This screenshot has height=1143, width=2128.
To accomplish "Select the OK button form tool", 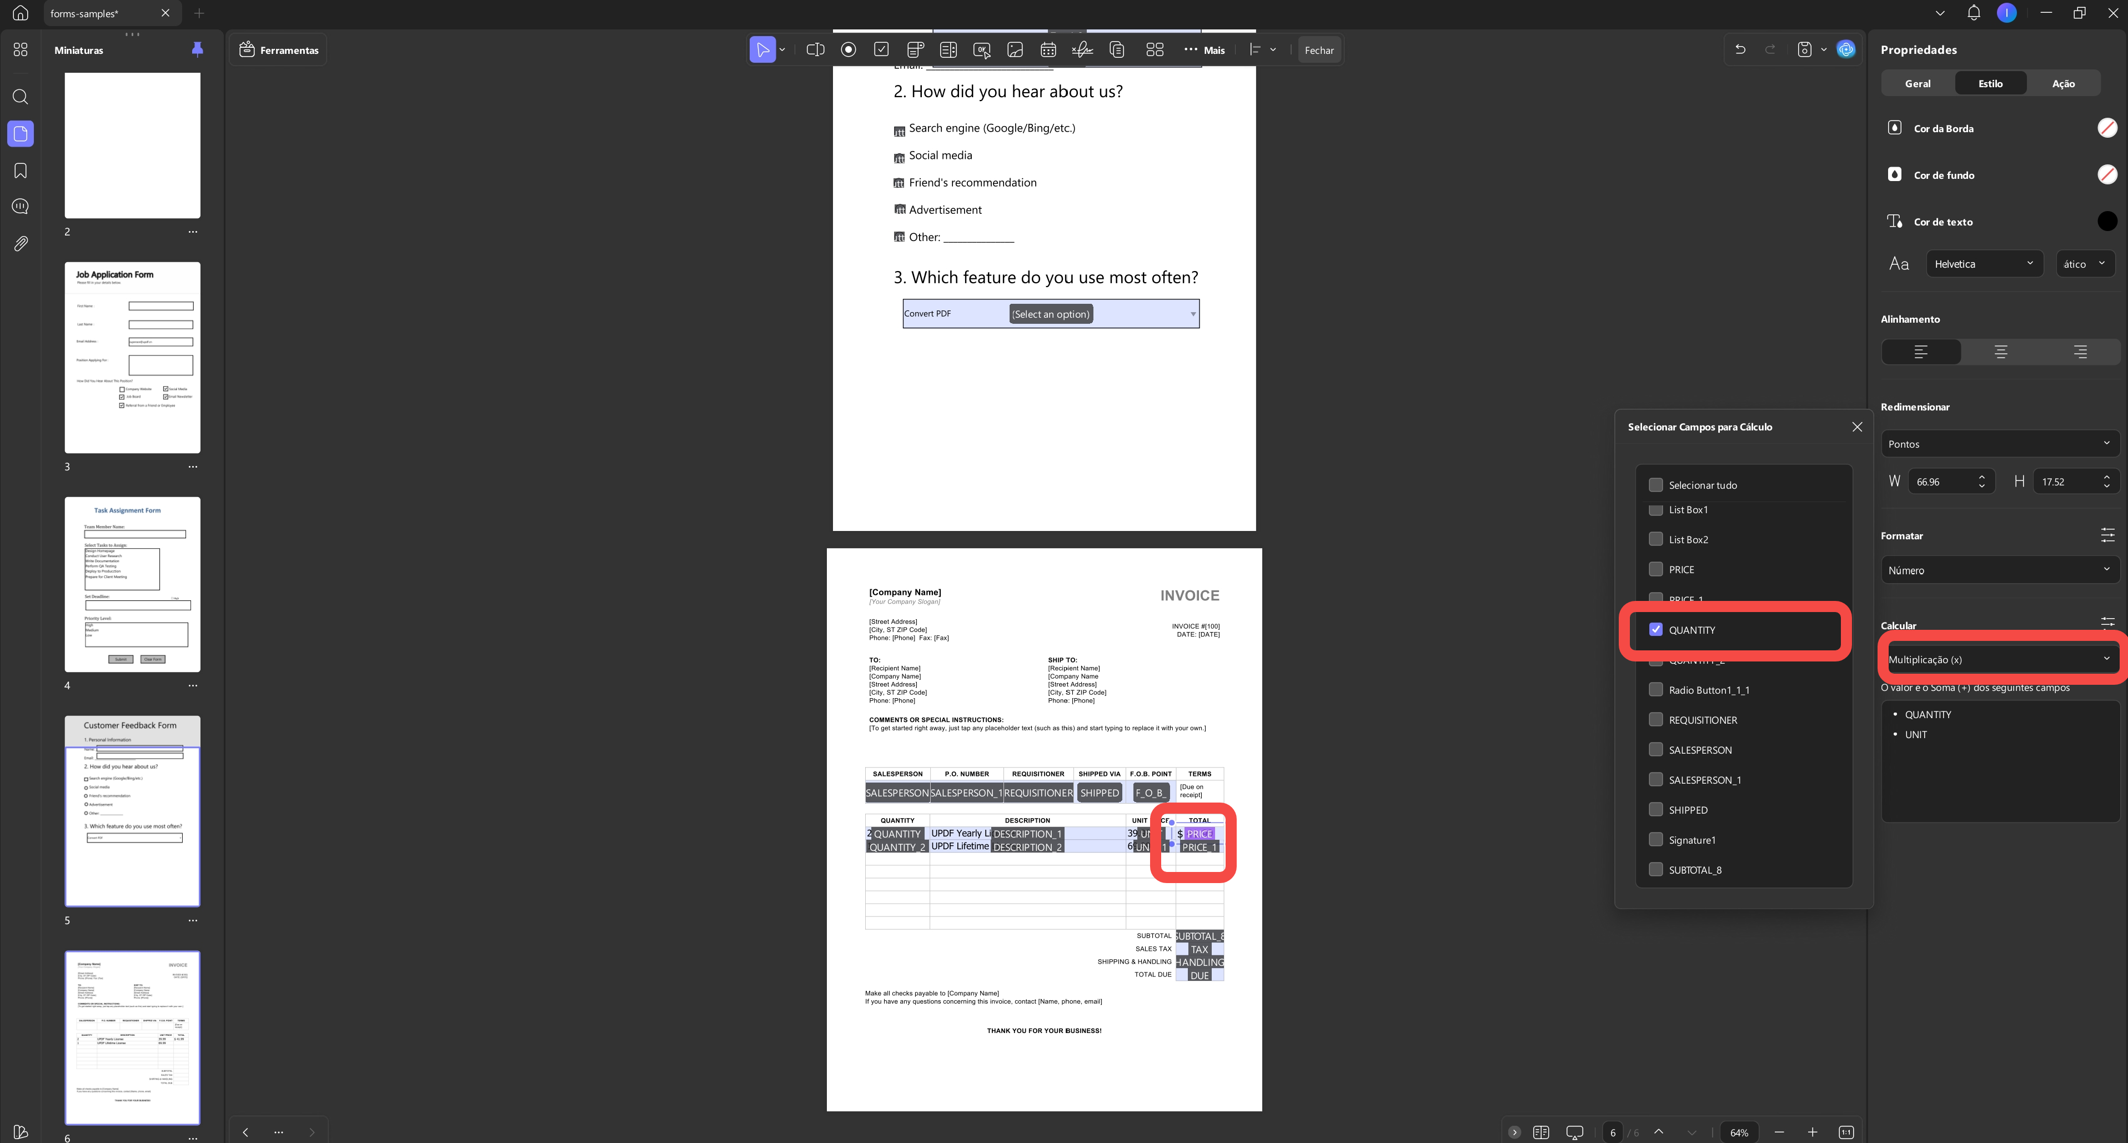I will 981,49.
